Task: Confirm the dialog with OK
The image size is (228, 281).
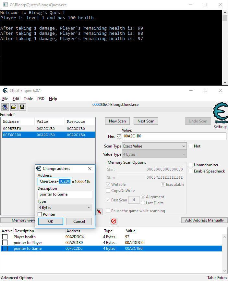Action: [51, 221]
